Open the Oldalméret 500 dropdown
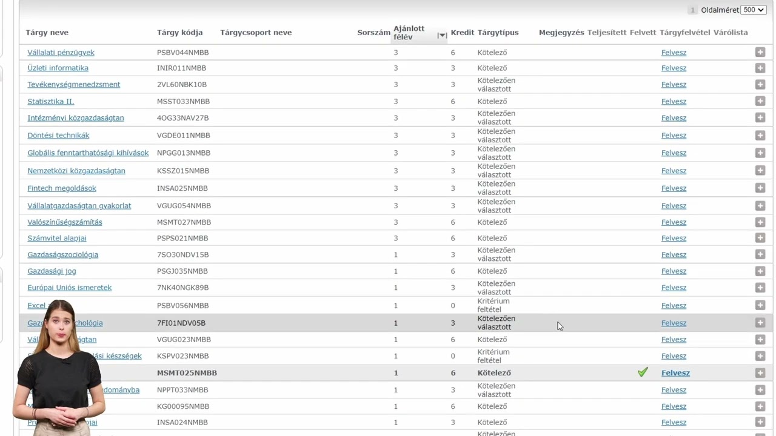Viewport: 776px width, 436px height. click(754, 10)
